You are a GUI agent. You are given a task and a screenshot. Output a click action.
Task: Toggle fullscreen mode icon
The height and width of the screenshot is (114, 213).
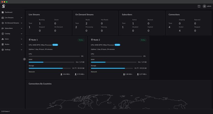click(x=199, y=6)
